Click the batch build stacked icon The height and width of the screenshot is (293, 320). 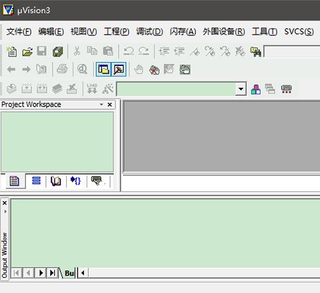point(57,89)
